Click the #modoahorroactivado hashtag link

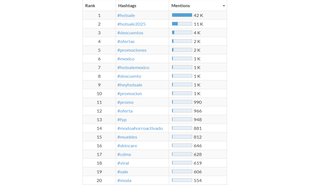coord(140,128)
